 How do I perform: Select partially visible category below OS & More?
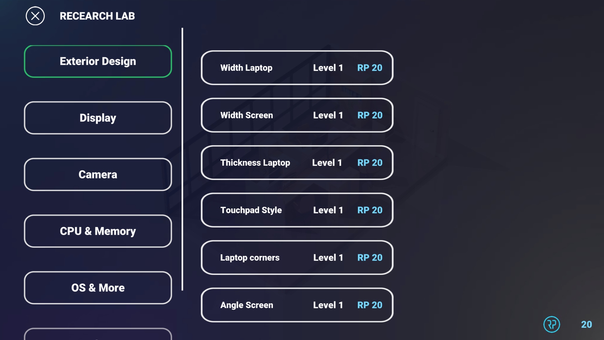(98, 335)
